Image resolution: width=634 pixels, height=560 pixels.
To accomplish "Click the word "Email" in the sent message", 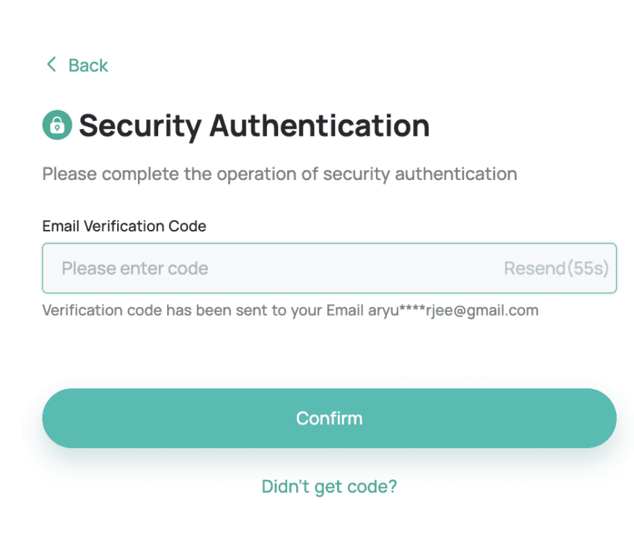I will [345, 310].
